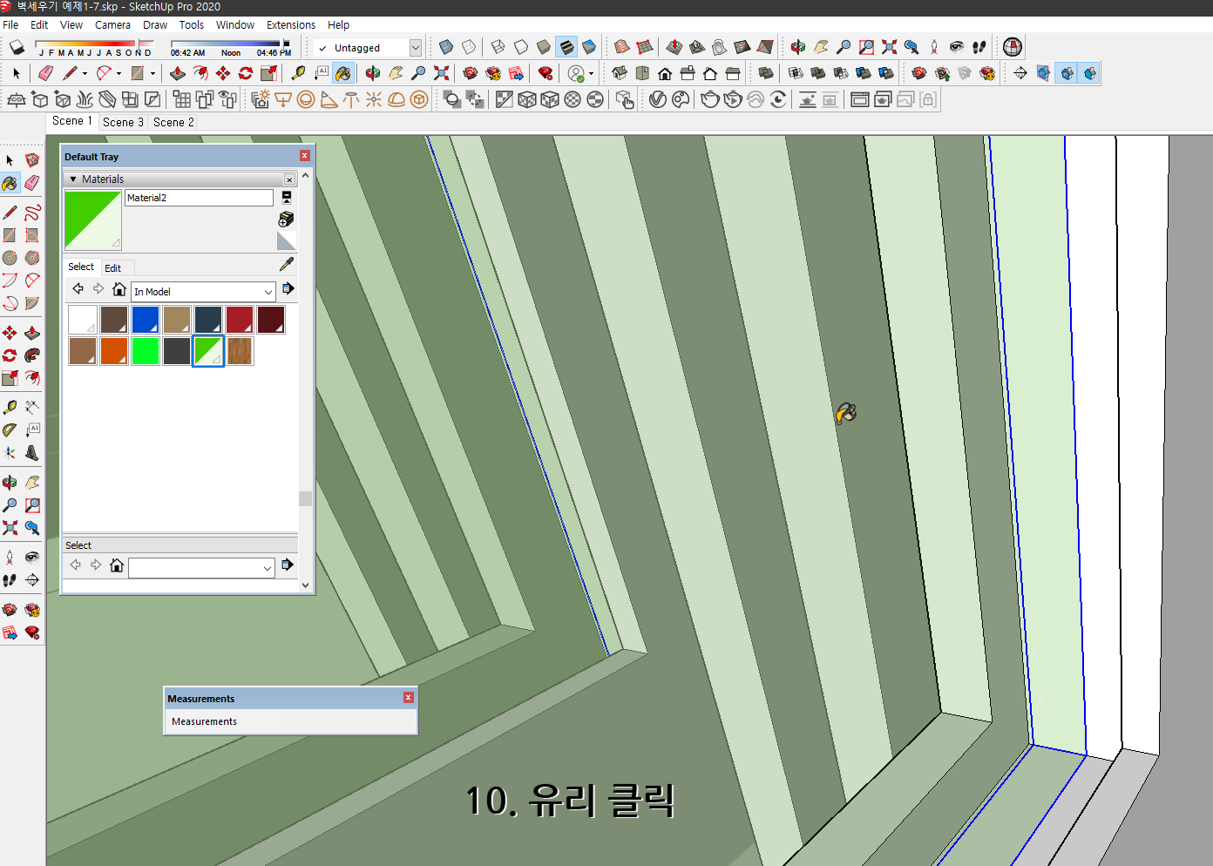Switch to Scene 2 tab
The width and height of the screenshot is (1213, 866).
click(172, 122)
